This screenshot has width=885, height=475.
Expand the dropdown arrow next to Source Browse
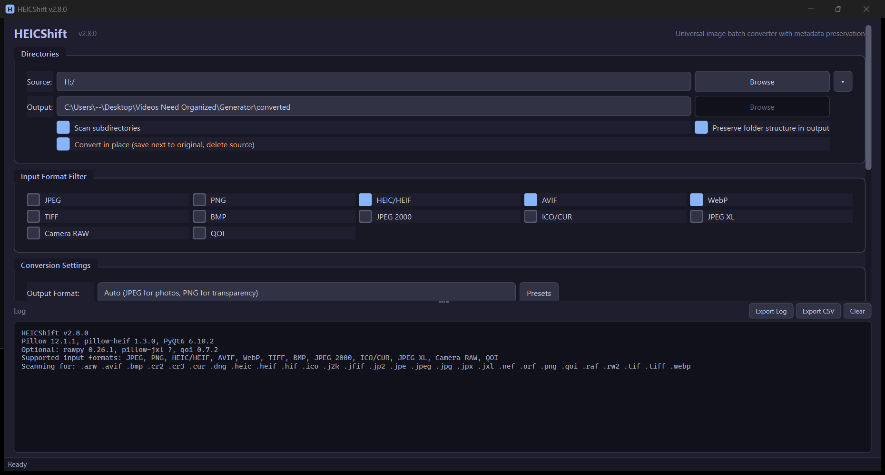click(x=843, y=81)
